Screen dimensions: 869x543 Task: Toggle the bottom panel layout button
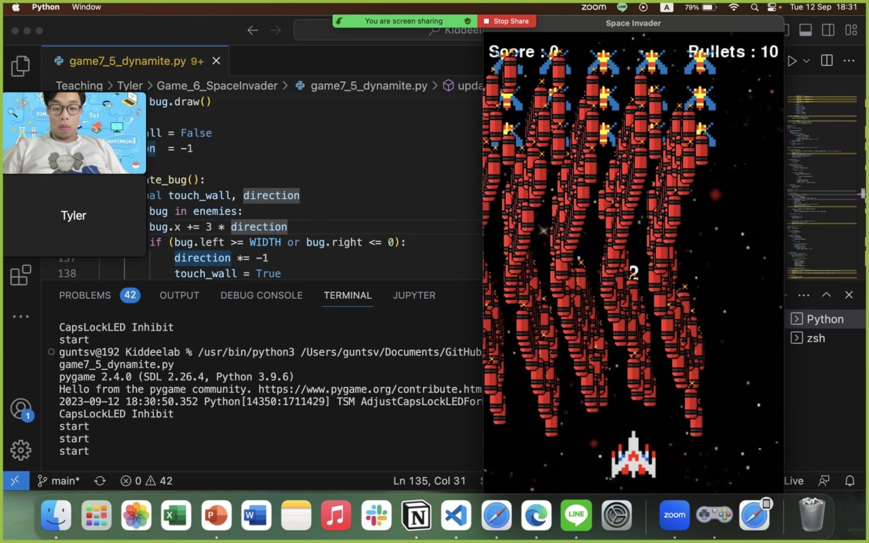(x=806, y=31)
